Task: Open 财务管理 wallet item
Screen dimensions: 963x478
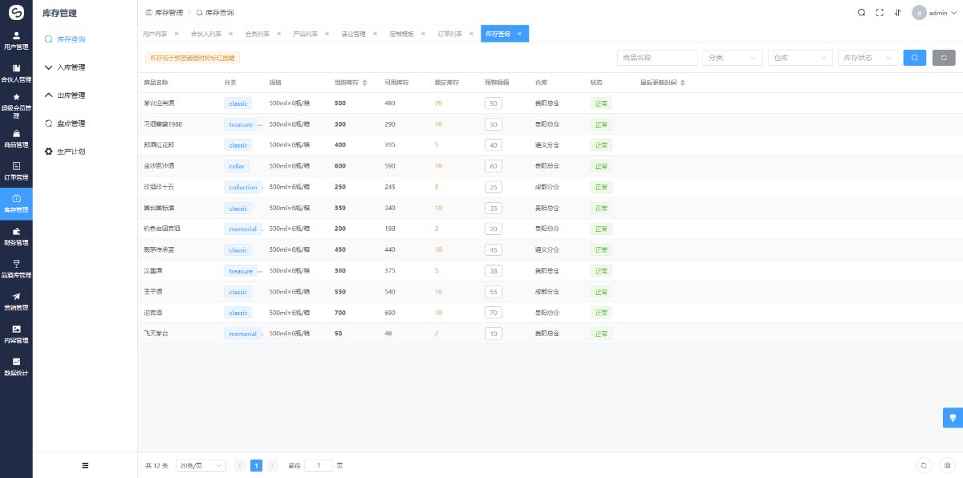Action: click(16, 237)
